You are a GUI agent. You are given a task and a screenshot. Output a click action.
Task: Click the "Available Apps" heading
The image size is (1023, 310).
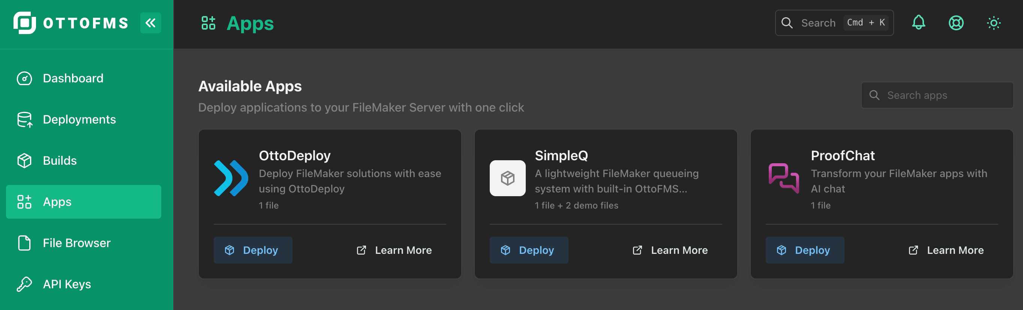coord(250,86)
